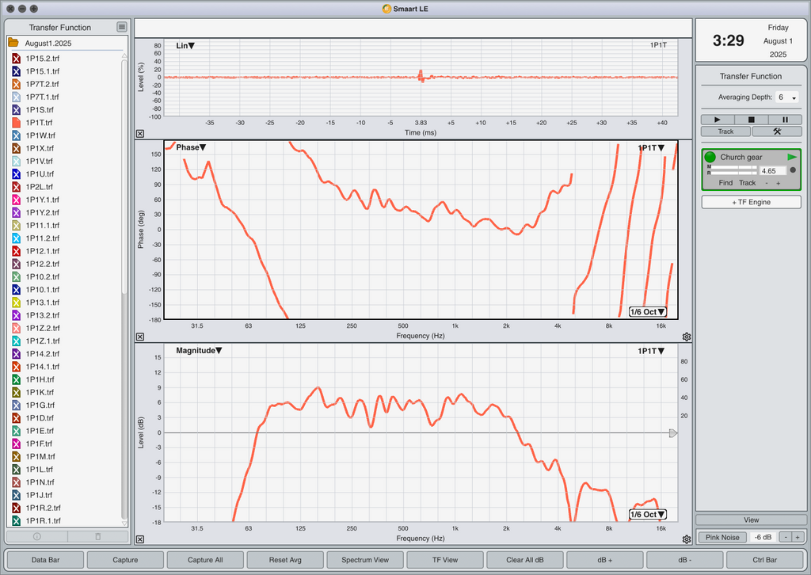The image size is (811, 575).
Task: Toggle visibility of 1P15.2.trf trace
Action: click(x=16, y=59)
